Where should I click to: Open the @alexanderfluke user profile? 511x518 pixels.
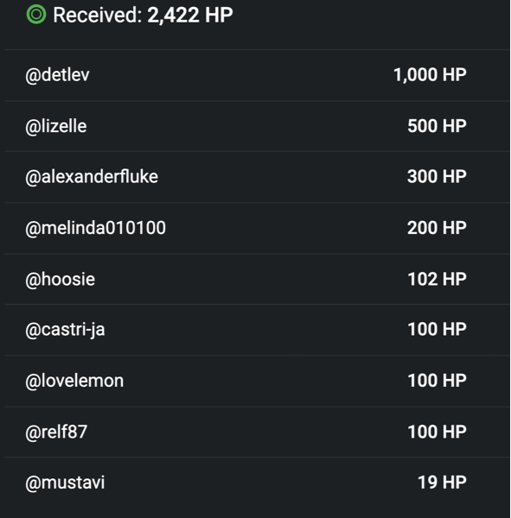coord(92,177)
